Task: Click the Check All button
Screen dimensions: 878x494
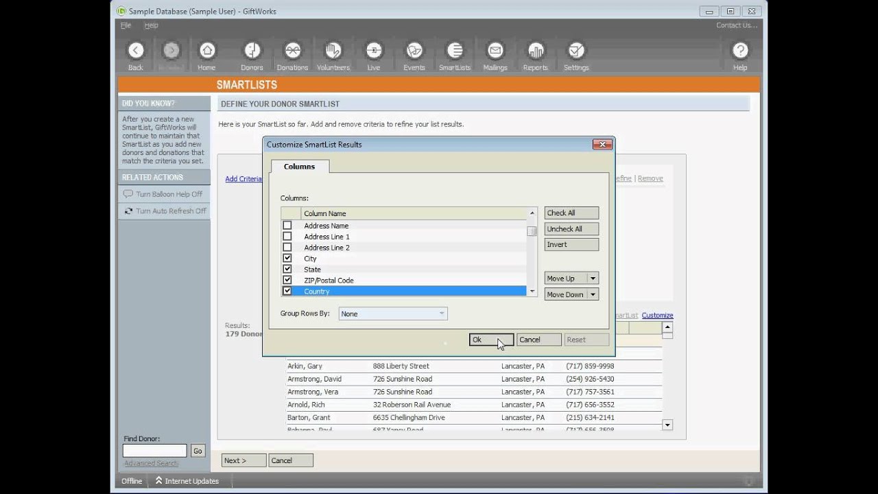Action: pyautogui.click(x=571, y=213)
